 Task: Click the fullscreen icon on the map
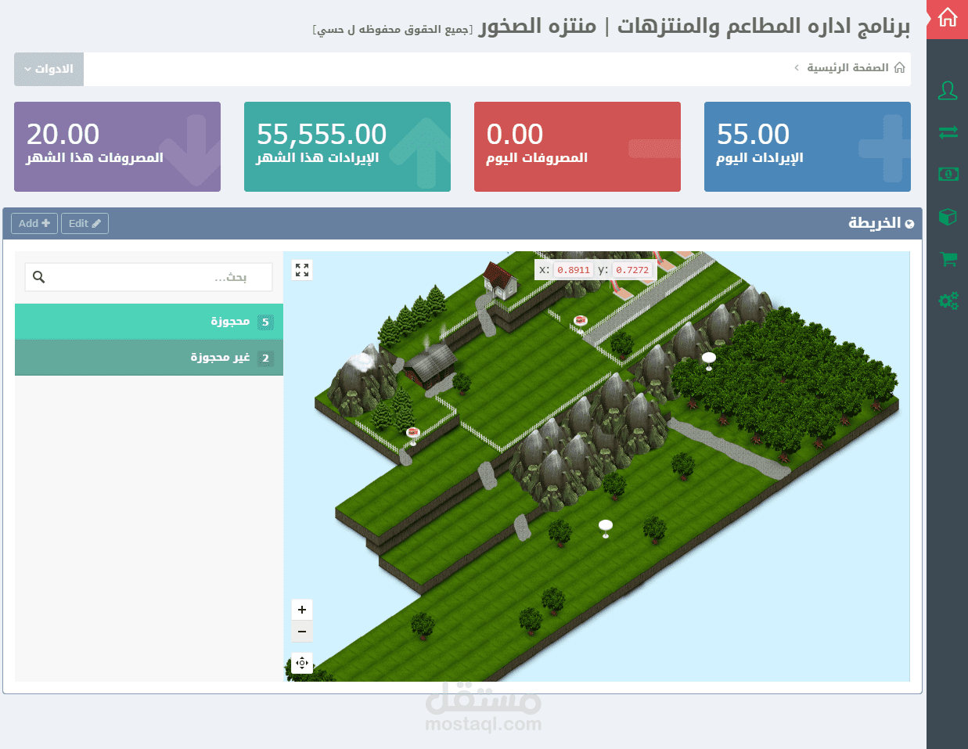click(x=302, y=269)
